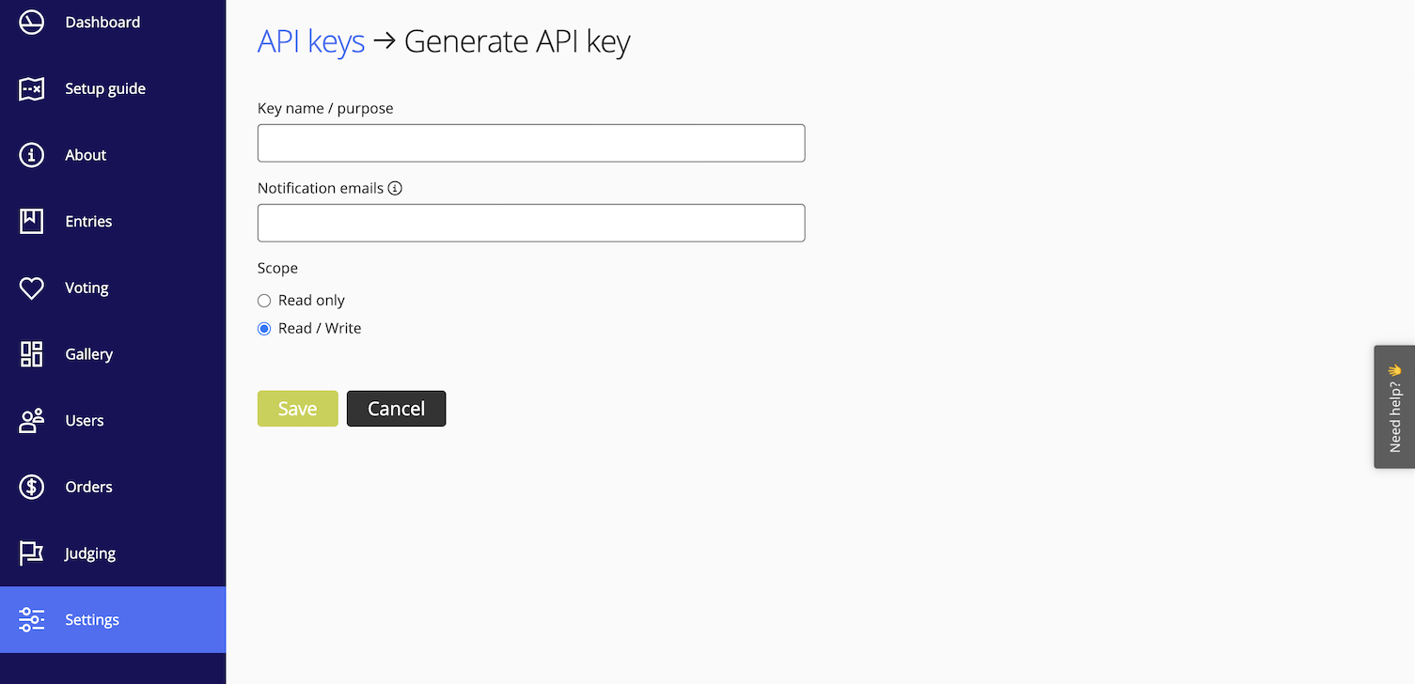
Task: Switch to the Voting section
Action: click(x=86, y=288)
